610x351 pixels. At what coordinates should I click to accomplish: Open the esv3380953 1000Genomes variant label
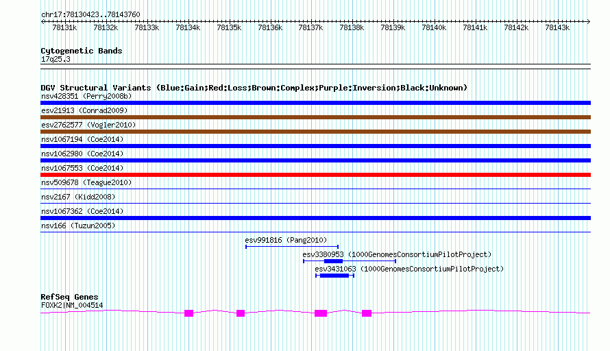click(x=398, y=254)
